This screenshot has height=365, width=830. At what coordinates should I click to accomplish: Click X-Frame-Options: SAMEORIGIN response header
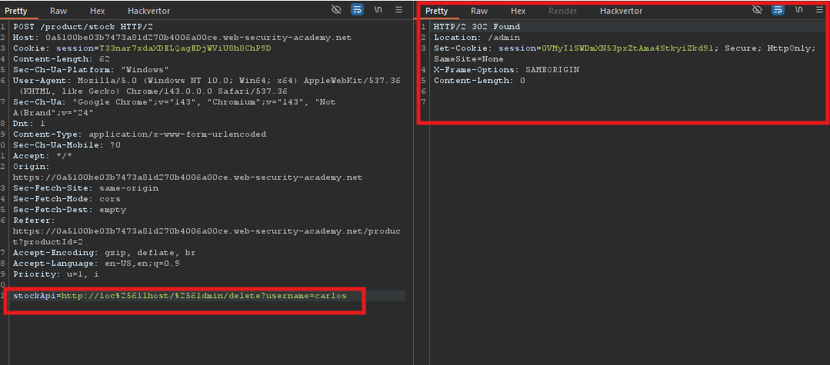pyautogui.click(x=507, y=70)
